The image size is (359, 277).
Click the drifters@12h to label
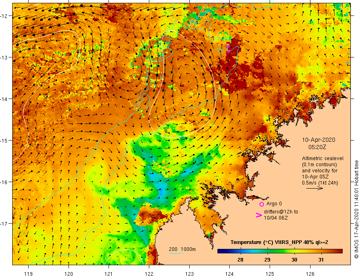pyautogui.click(x=281, y=212)
